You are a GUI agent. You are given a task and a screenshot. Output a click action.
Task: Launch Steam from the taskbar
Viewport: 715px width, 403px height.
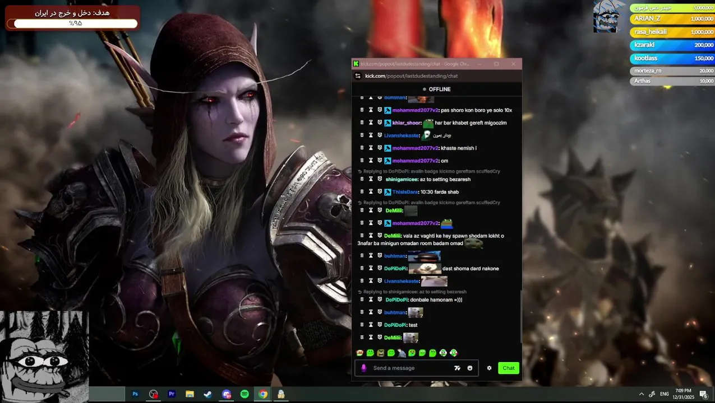click(x=208, y=394)
